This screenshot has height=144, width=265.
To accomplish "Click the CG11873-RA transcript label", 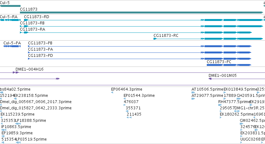I will tap(33, 29).
